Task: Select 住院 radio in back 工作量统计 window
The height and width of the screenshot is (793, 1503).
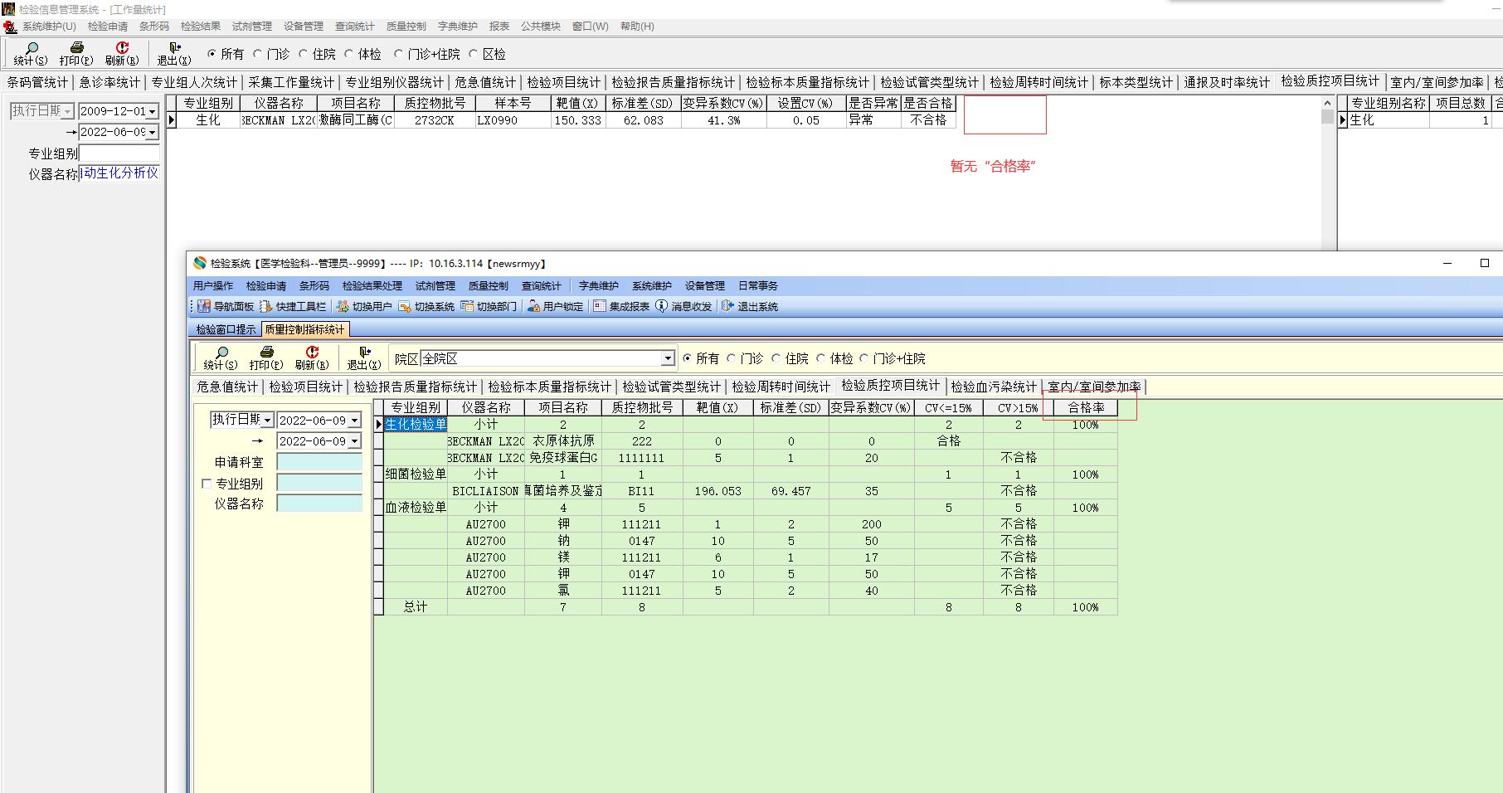Action: (304, 54)
